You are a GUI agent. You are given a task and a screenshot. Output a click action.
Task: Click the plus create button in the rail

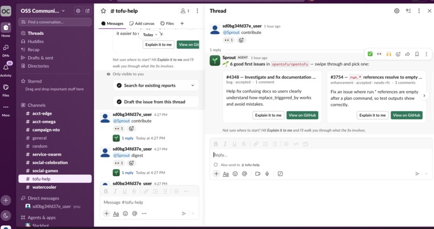pos(6,201)
